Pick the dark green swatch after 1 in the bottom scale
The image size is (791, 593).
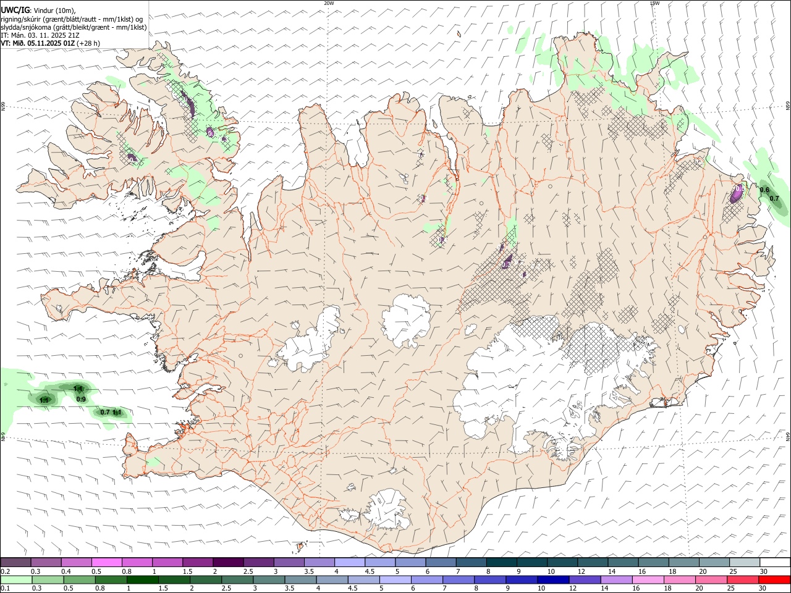142,580
